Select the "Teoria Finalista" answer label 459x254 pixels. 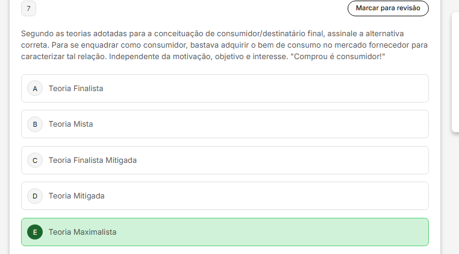[x=76, y=89]
